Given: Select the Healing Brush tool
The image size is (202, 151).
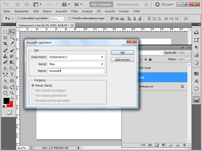Looking at the screenshot, I should pyautogui.click(x=5, y=50).
